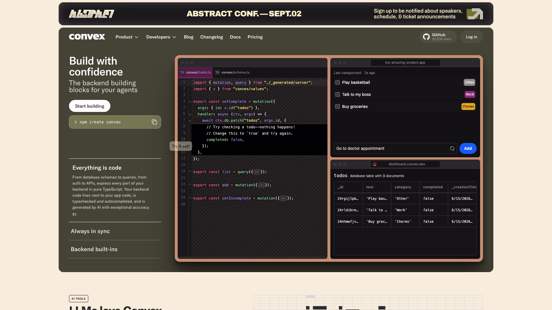Click the AI TOOLS badge

click(78, 299)
